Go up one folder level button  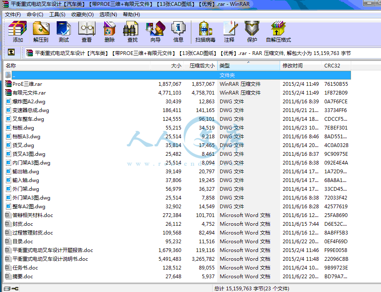pyautogui.click(x=11, y=52)
